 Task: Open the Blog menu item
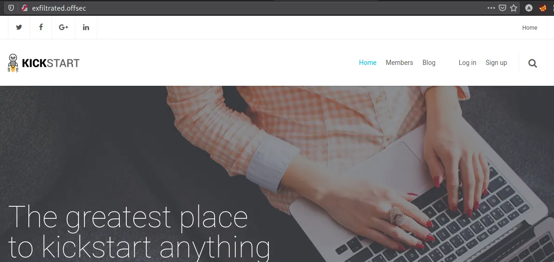point(429,63)
